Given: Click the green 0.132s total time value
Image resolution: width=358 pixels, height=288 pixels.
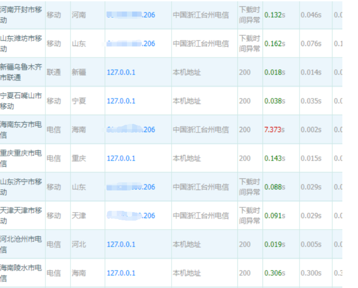Looking at the screenshot, I should pos(275,15).
